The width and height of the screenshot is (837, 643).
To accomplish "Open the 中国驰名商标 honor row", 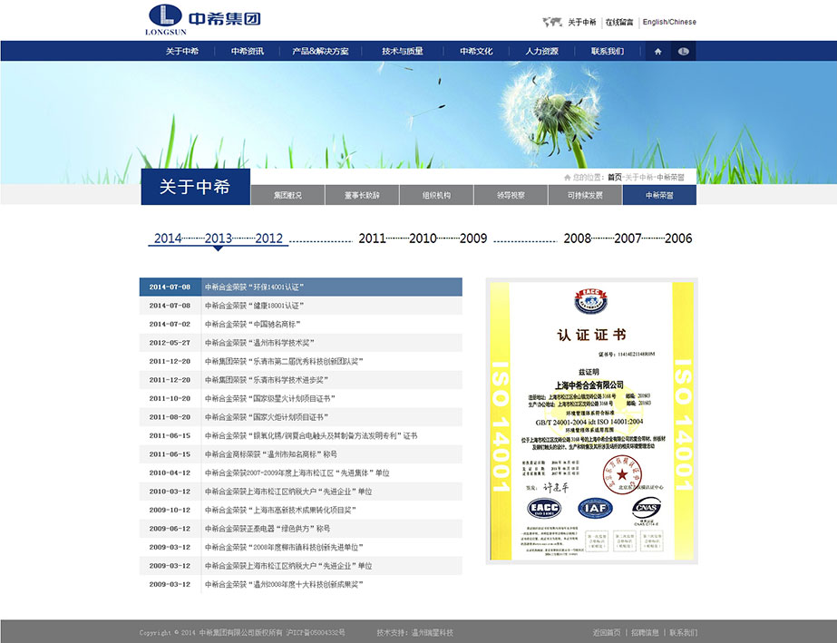I will [x=301, y=324].
